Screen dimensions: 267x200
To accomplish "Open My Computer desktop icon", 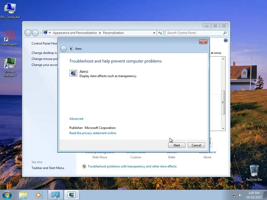I will pos(10,11).
